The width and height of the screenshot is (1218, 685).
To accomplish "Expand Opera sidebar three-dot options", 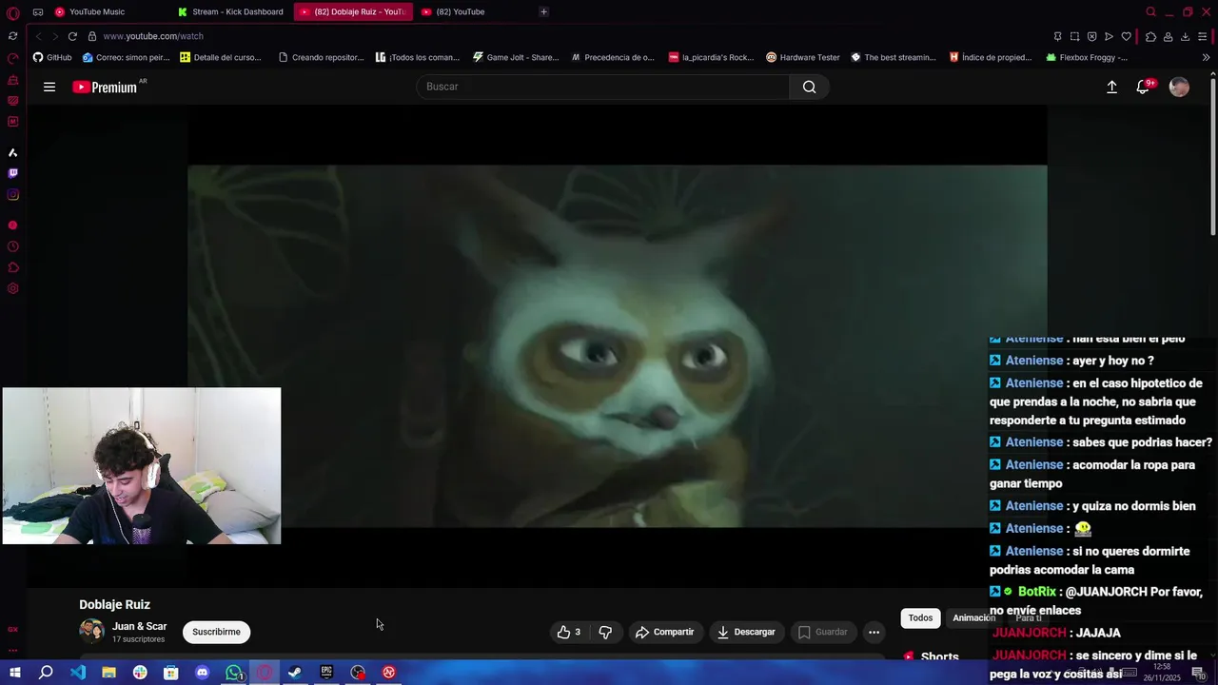I will [x=12, y=651].
